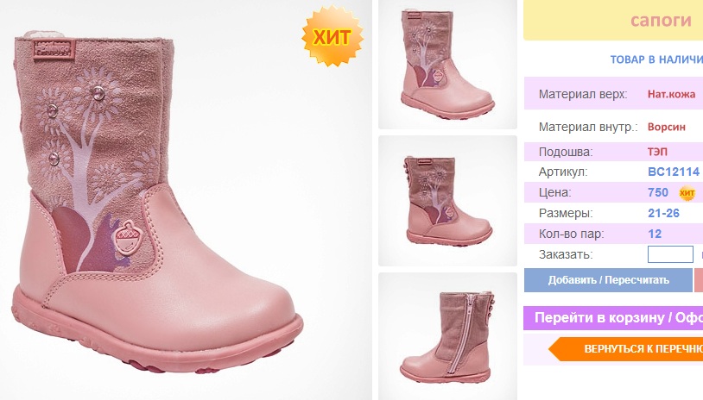Click the ТЭП sole value
This screenshot has width=703, height=400.
(657, 152)
